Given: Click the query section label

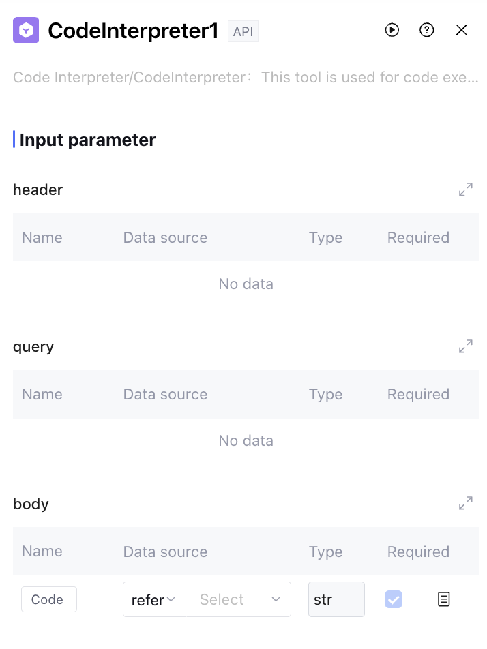Looking at the screenshot, I should pos(33,346).
